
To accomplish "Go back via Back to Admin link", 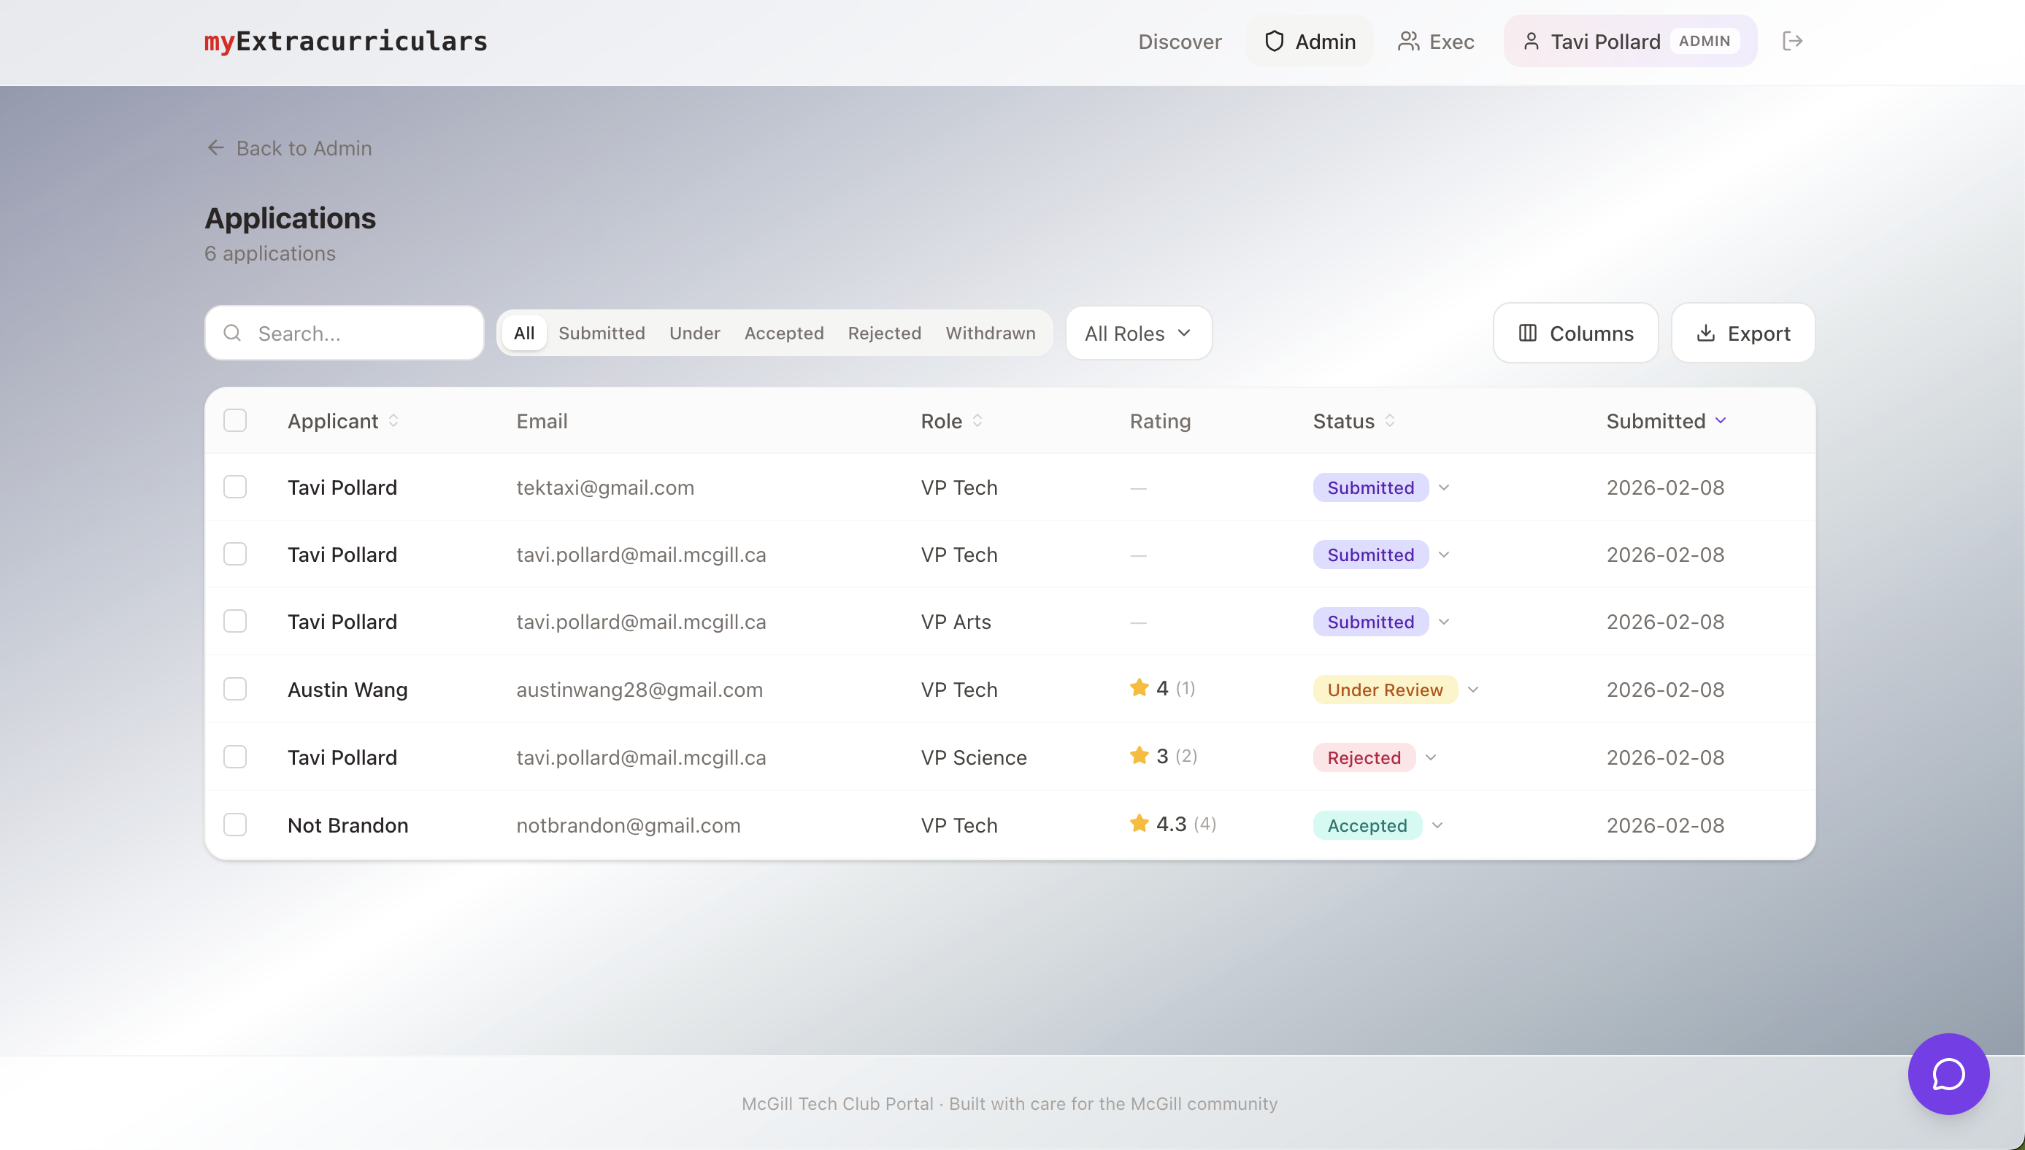I will coord(288,148).
